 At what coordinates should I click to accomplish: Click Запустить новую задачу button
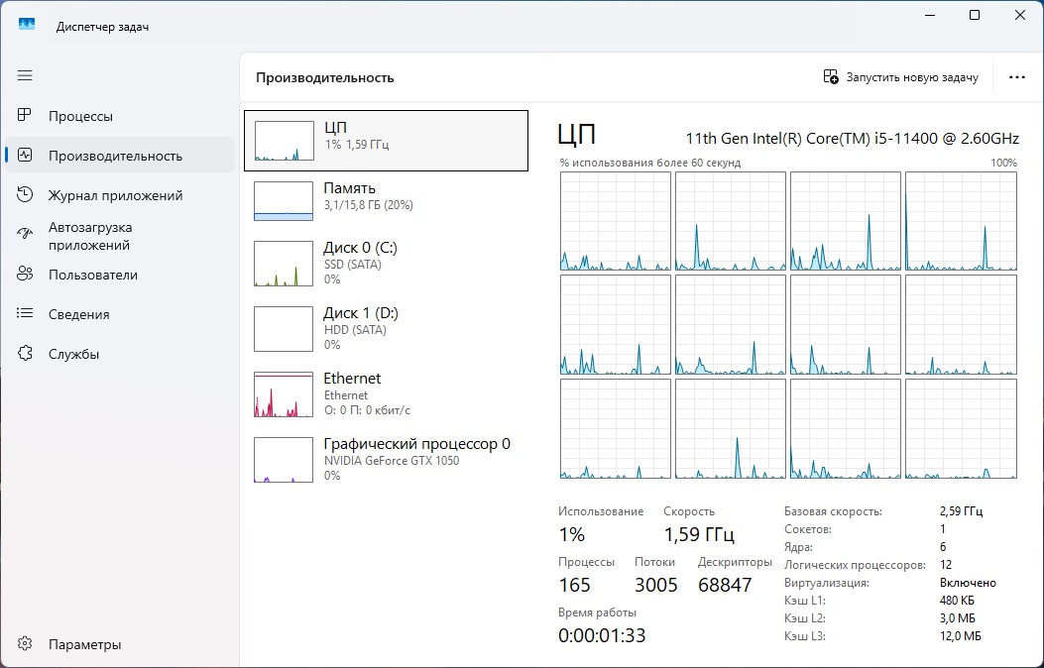901,77
